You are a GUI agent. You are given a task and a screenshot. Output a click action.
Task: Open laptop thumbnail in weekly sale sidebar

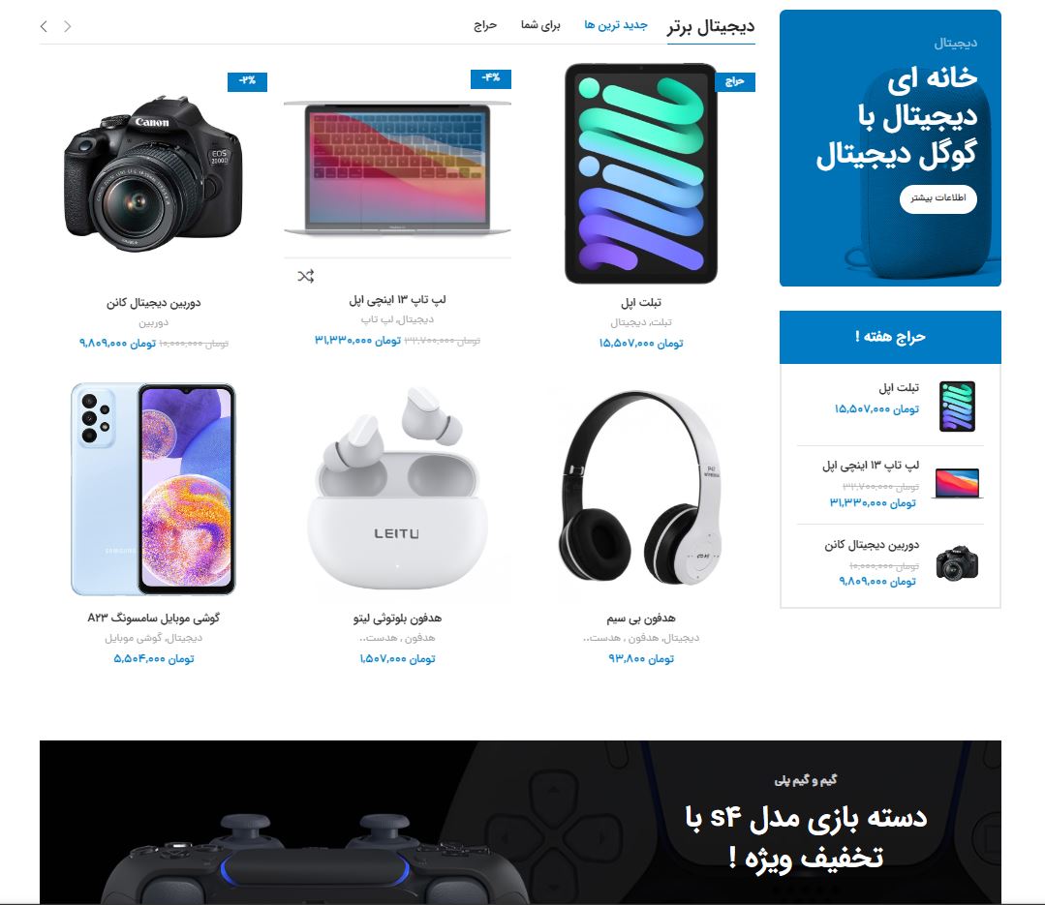tap(957, 483)
